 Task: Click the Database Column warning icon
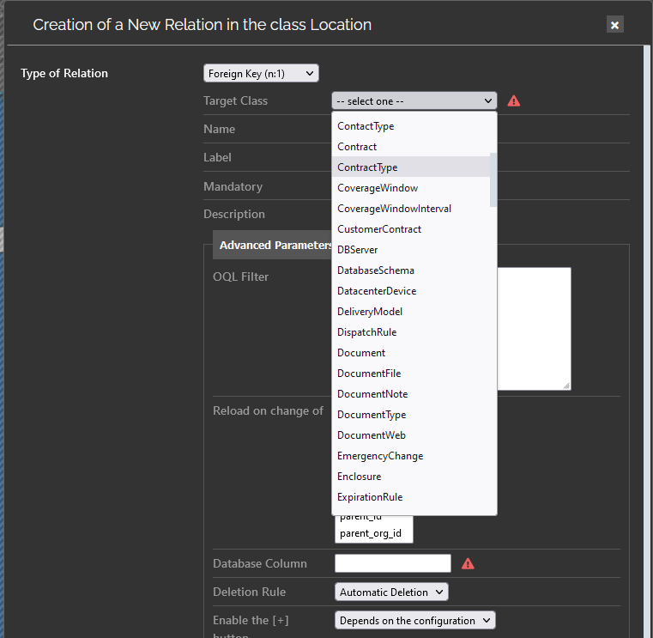point(468,563)
